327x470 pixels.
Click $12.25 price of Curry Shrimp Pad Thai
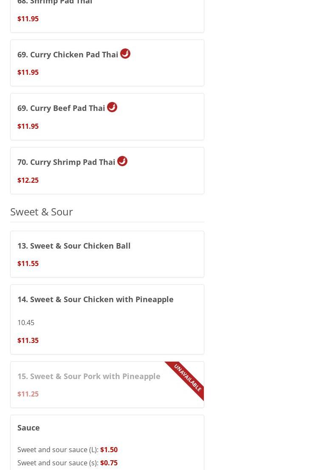(28, 180)
